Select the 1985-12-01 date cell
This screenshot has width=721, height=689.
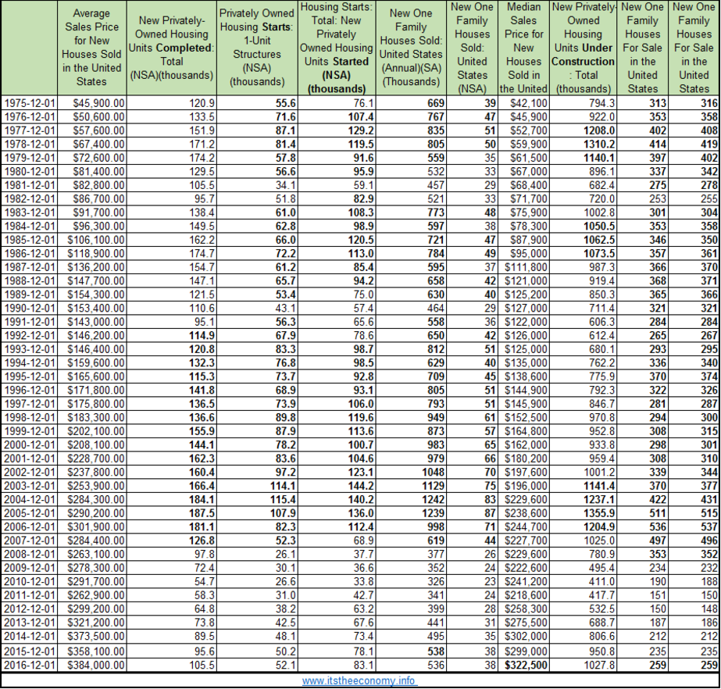click(30, 240)
